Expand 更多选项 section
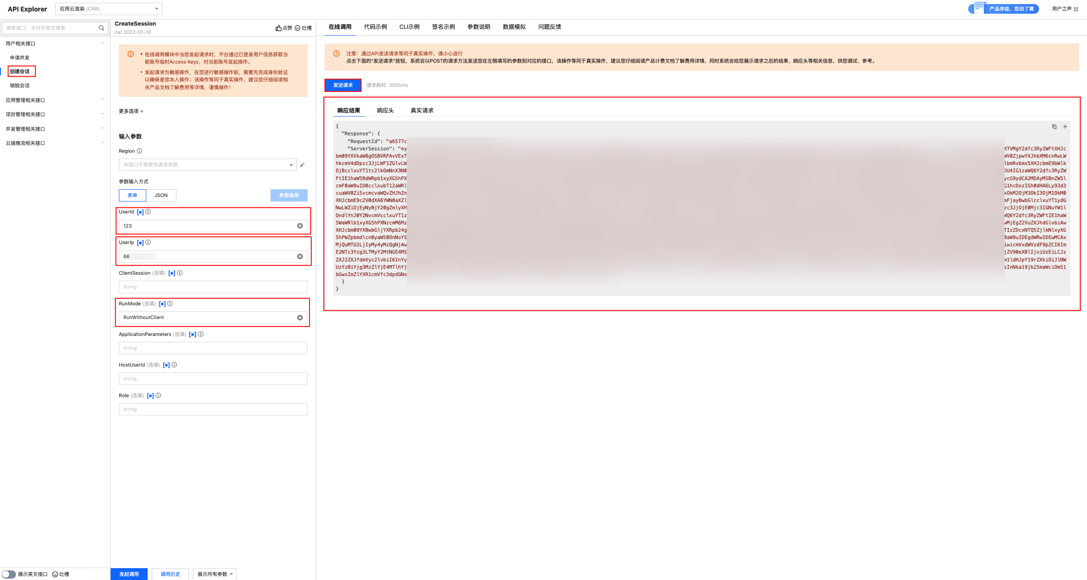 pyautogui.click(x=131, y=111)
